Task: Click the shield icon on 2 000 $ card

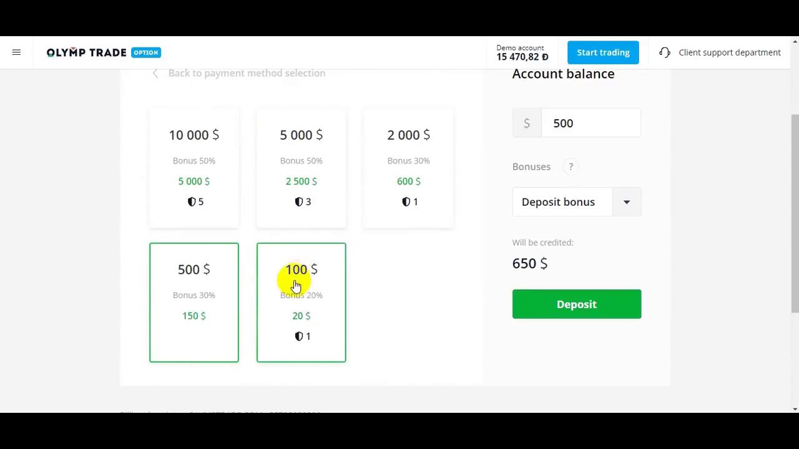Action: 406,201
